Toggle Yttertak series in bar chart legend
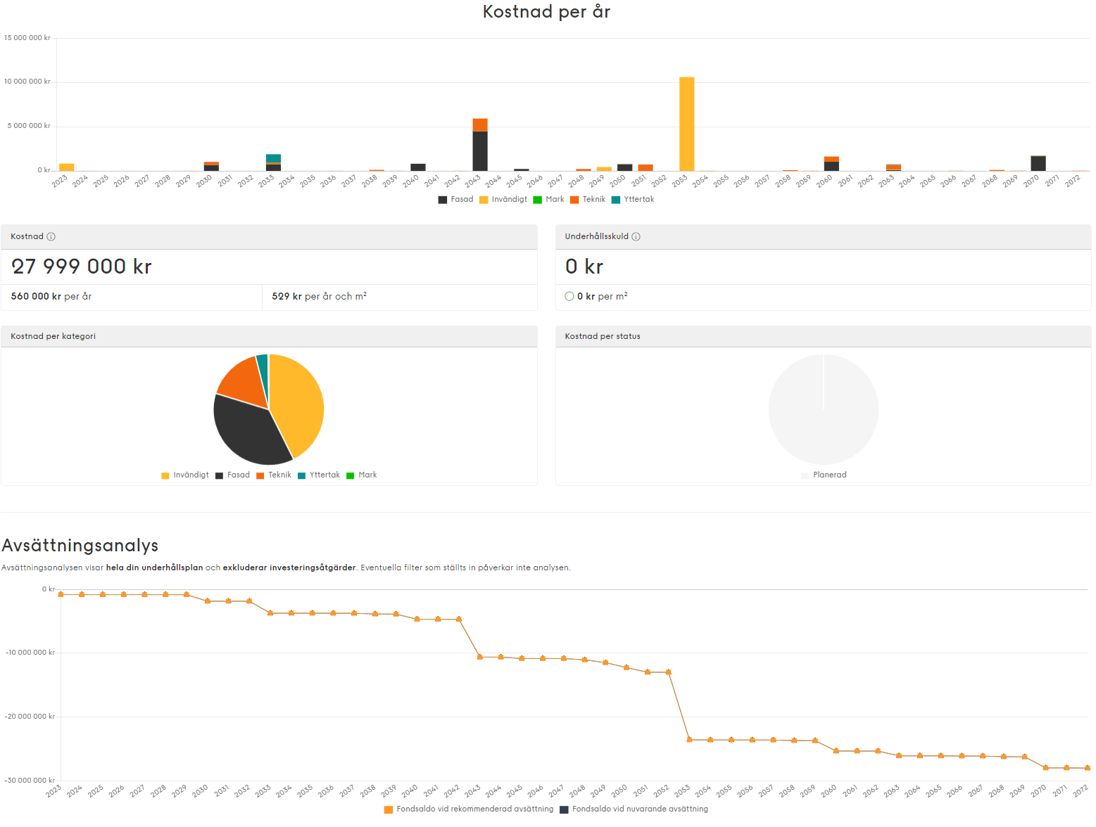Image resolution: width=1096 pixels, height=827 pixels. 632,200
